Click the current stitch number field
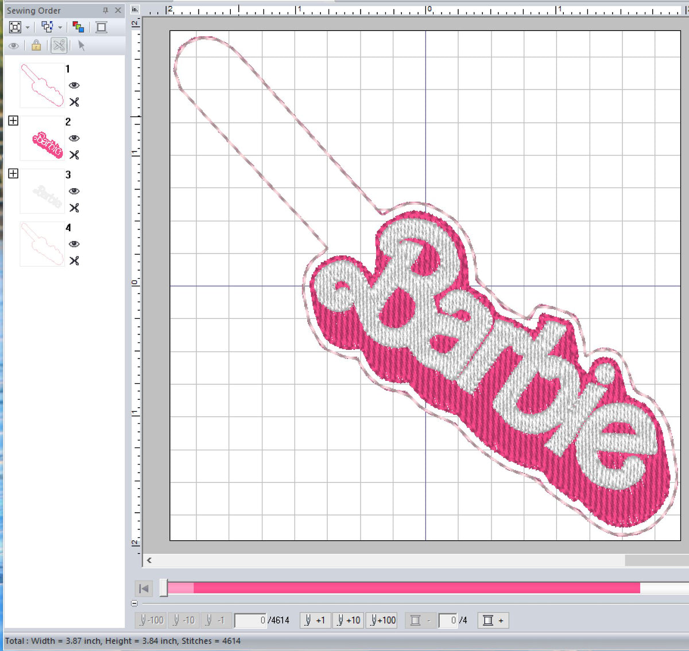Image resolution: width=689 pixels, height=651 pixels. click(250, 620)
